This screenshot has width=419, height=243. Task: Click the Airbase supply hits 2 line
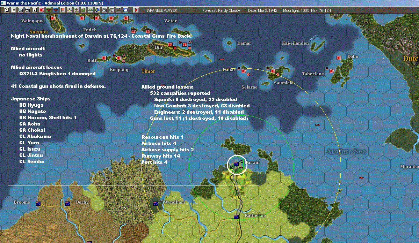coord(167,150)
